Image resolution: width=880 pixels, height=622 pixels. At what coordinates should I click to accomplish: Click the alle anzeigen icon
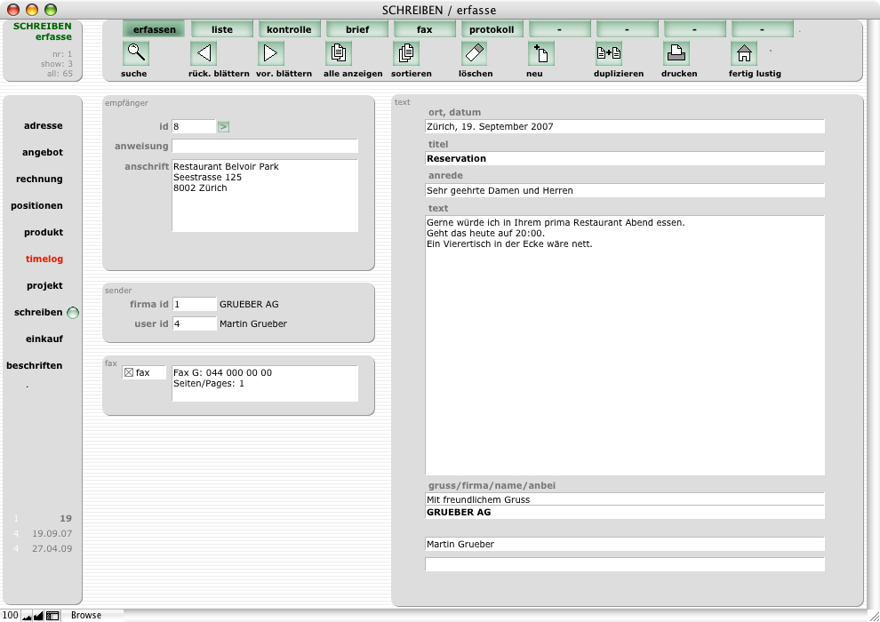tap(339, 53)
